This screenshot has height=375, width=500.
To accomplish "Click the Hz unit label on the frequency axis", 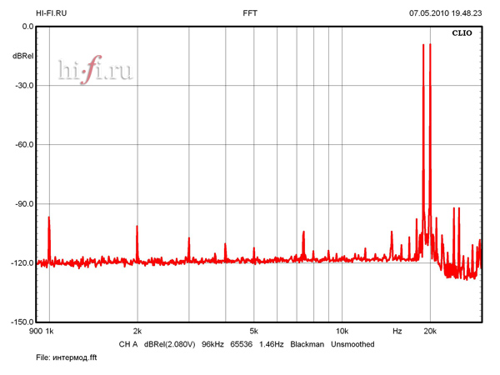I will click(x=397, y=332).
